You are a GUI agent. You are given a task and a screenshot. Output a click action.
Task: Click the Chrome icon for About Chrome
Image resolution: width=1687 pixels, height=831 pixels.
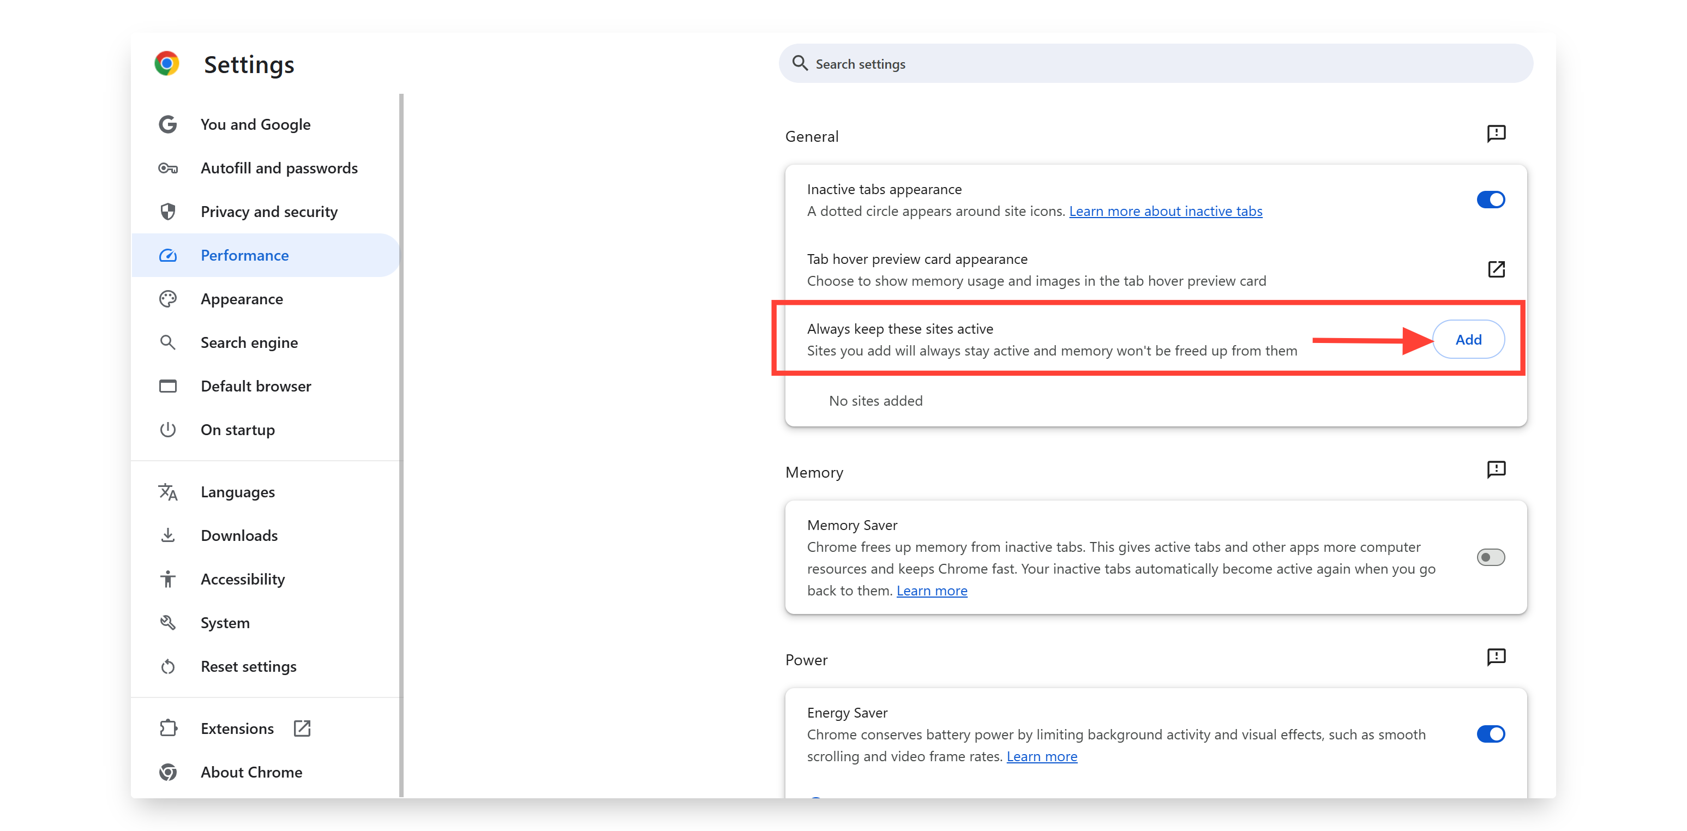pyautogui.click(x=167, y=772)
